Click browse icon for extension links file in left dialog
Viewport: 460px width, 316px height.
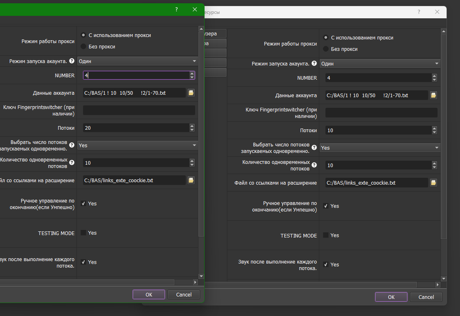(x=191, y=180)
